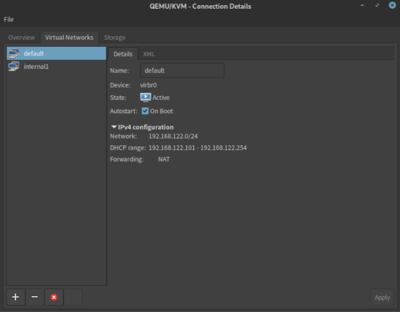The image size is (400, 312).
Task: Minimize the Connection Details window
Action: point(362,5)
